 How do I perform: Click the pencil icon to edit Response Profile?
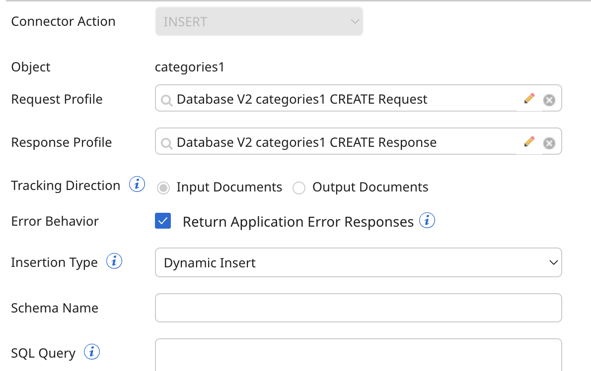click(529, 141)
